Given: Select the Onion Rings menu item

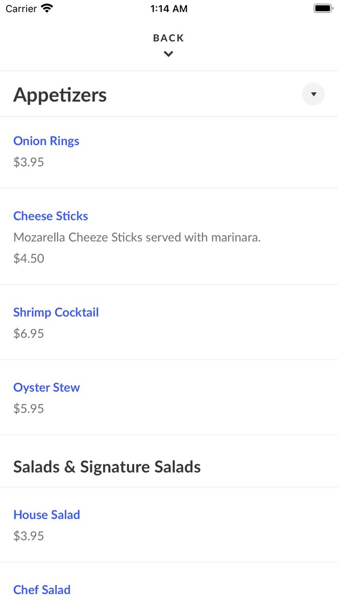Looking at the screenshot, I should coord(46,141).
